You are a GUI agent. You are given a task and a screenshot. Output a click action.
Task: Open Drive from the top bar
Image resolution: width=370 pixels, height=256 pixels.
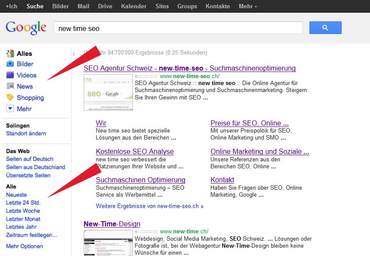(105, 6)
